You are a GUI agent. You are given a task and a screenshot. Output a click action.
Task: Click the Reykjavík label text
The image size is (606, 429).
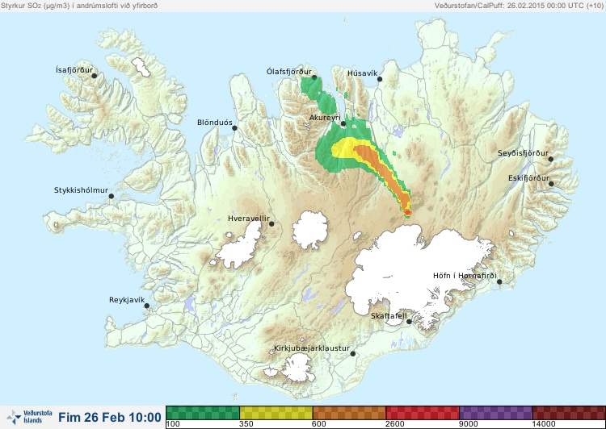[x=127, y=300]
